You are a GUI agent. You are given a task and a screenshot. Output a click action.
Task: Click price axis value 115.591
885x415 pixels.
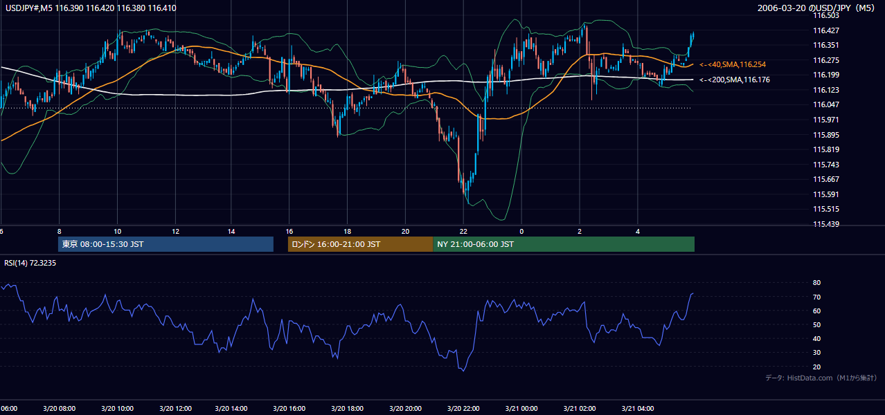pos(825,194)
